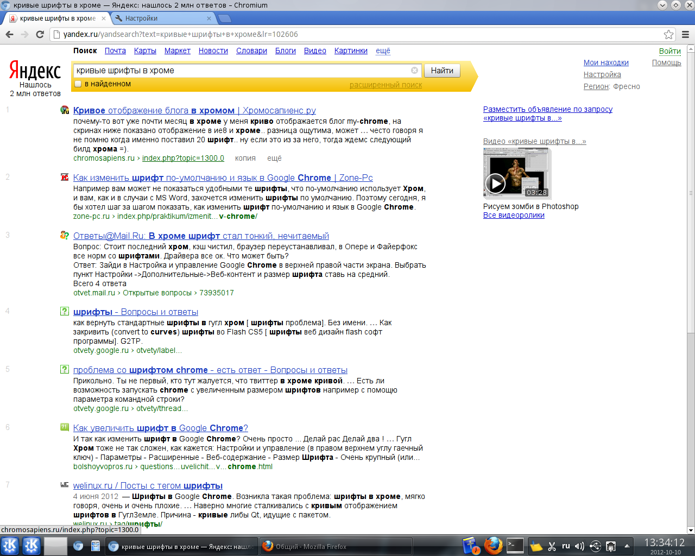Click the 'Найти' search button

442,71
